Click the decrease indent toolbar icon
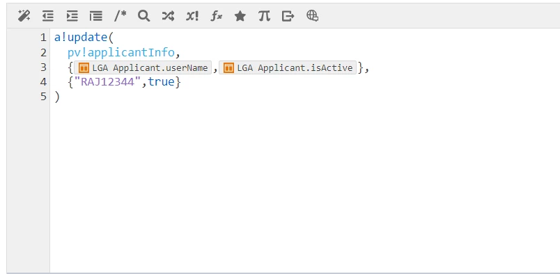 pos(48,16)
